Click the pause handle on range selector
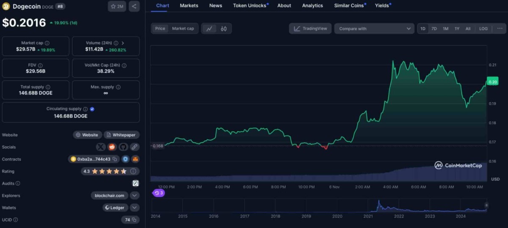 (486, 205)
